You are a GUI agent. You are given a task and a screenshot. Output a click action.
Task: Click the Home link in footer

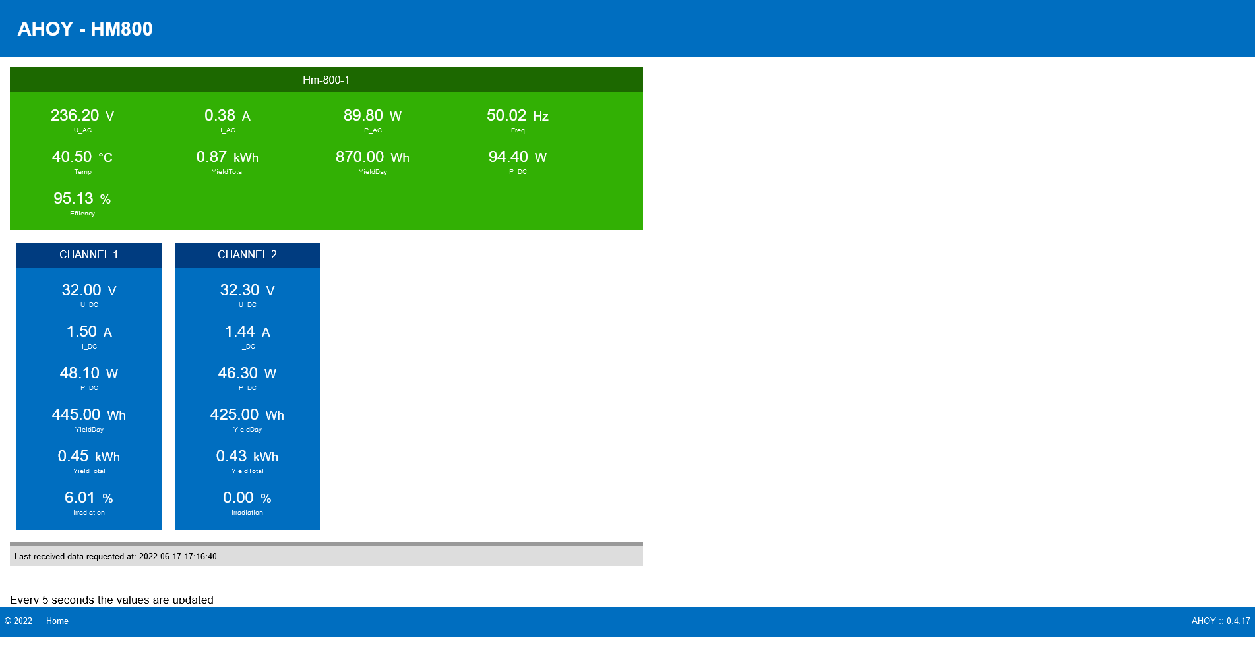click(57, 621)
